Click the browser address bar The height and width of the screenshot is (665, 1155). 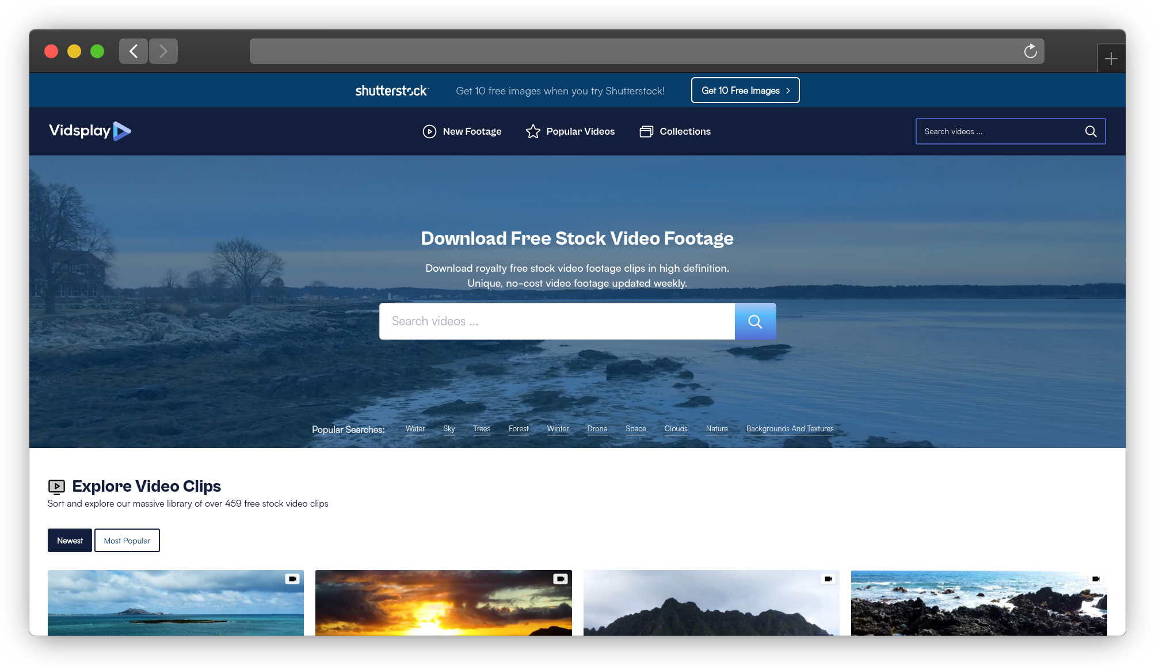[x=633, y=51]
